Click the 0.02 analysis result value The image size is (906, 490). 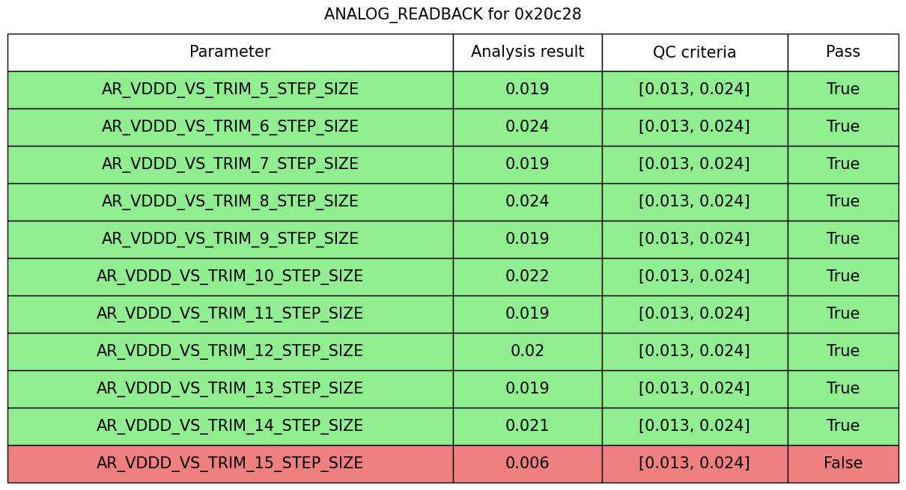tap(527, 352)
